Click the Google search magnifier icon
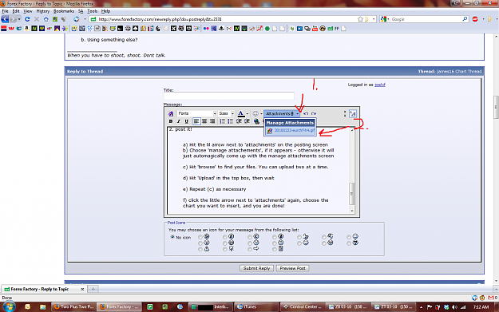499x312 pixels. [465, 19]
